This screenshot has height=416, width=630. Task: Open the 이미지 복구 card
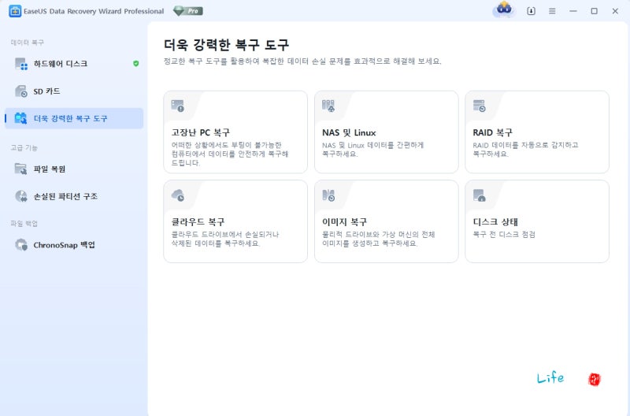click(x=386, y=221)
